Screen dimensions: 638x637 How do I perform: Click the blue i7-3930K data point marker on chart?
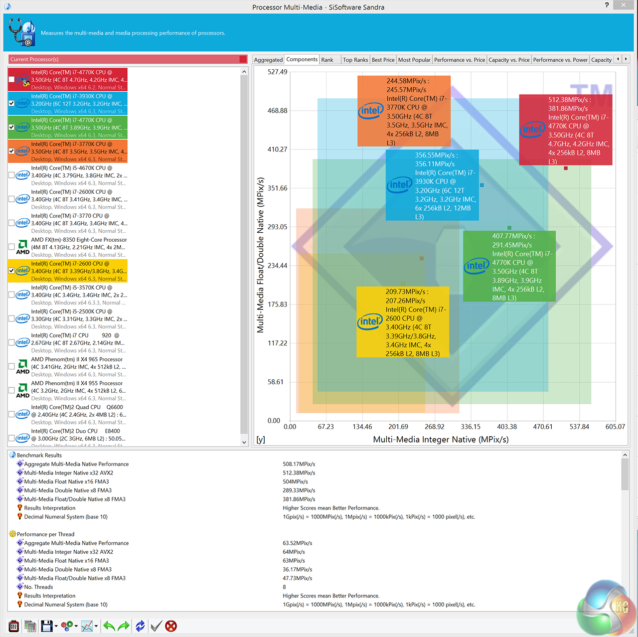tap(481, 185)
